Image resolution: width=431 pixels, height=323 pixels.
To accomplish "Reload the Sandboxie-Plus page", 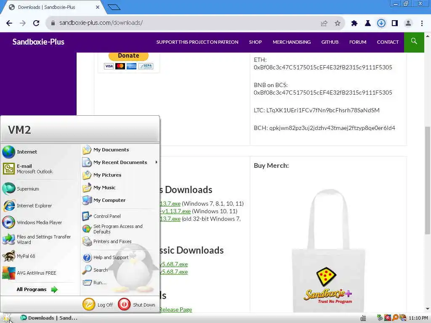I will click(36, 23).
